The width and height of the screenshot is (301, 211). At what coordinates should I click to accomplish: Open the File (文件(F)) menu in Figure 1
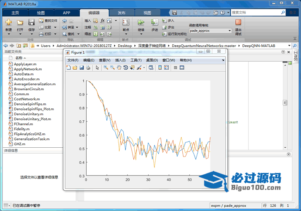pyautogui.click(x=73, y=60)
